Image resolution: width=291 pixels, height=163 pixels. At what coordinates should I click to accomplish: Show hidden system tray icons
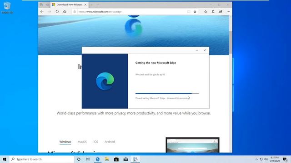click(257, 159)
